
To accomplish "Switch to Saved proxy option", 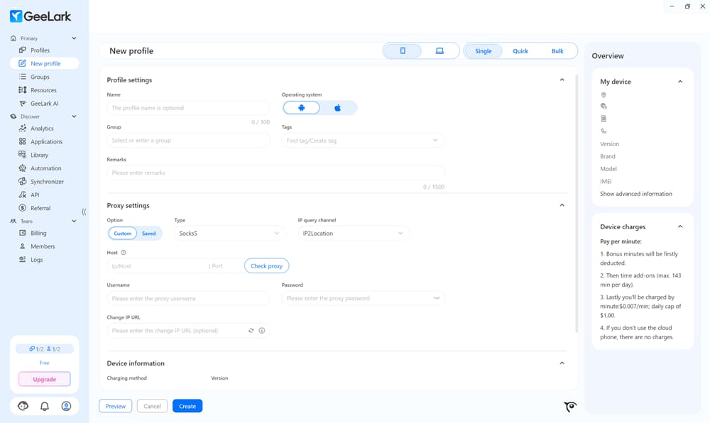I will coord(149,233).
